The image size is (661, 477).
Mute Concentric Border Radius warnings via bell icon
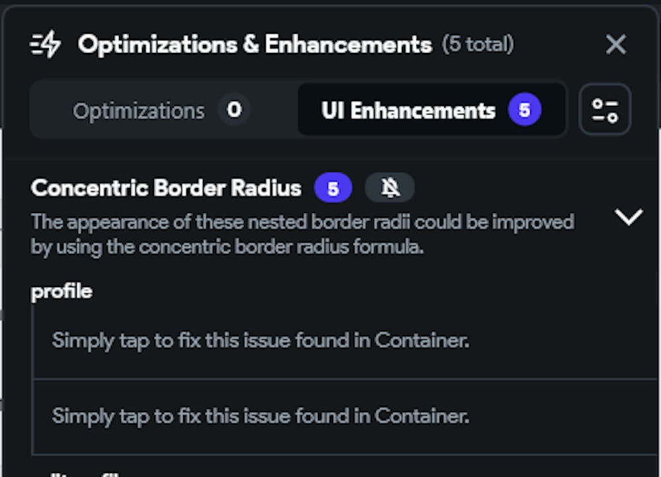pos(390,189)
